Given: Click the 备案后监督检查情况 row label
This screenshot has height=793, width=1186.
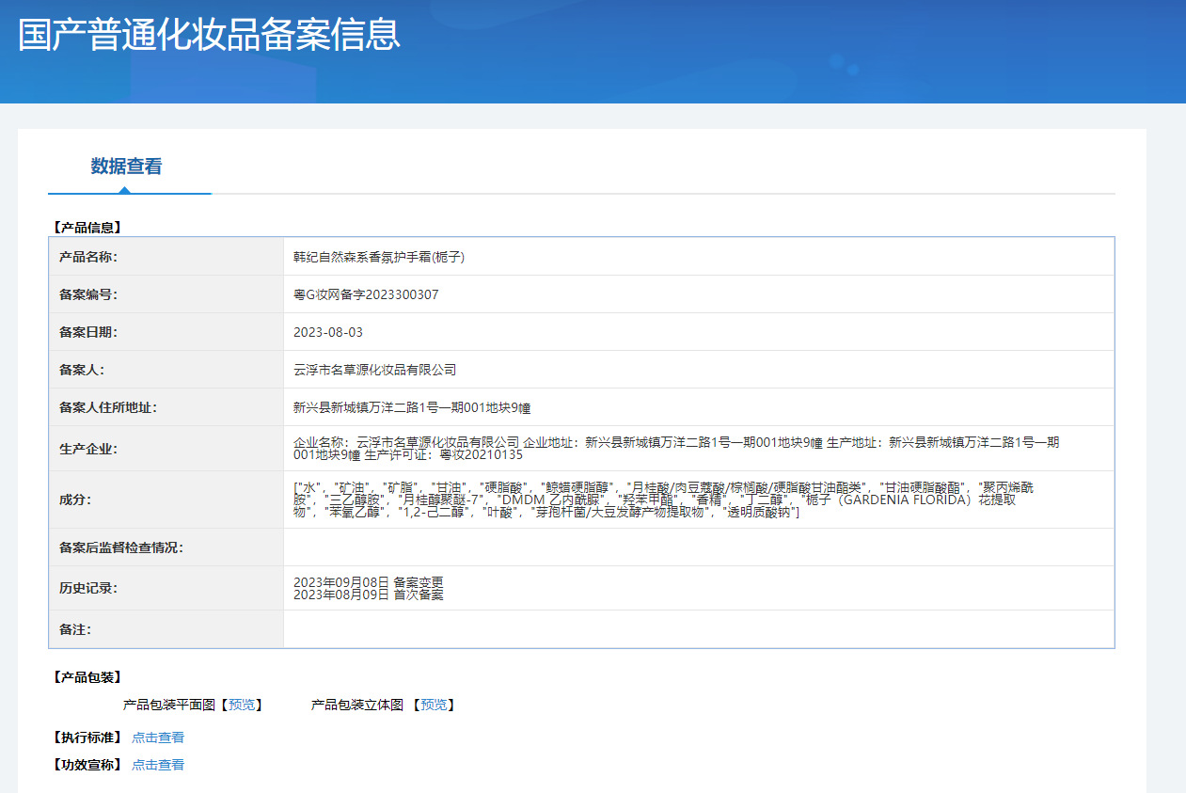Looking at the screenshot, I should (x=120, y=547).
